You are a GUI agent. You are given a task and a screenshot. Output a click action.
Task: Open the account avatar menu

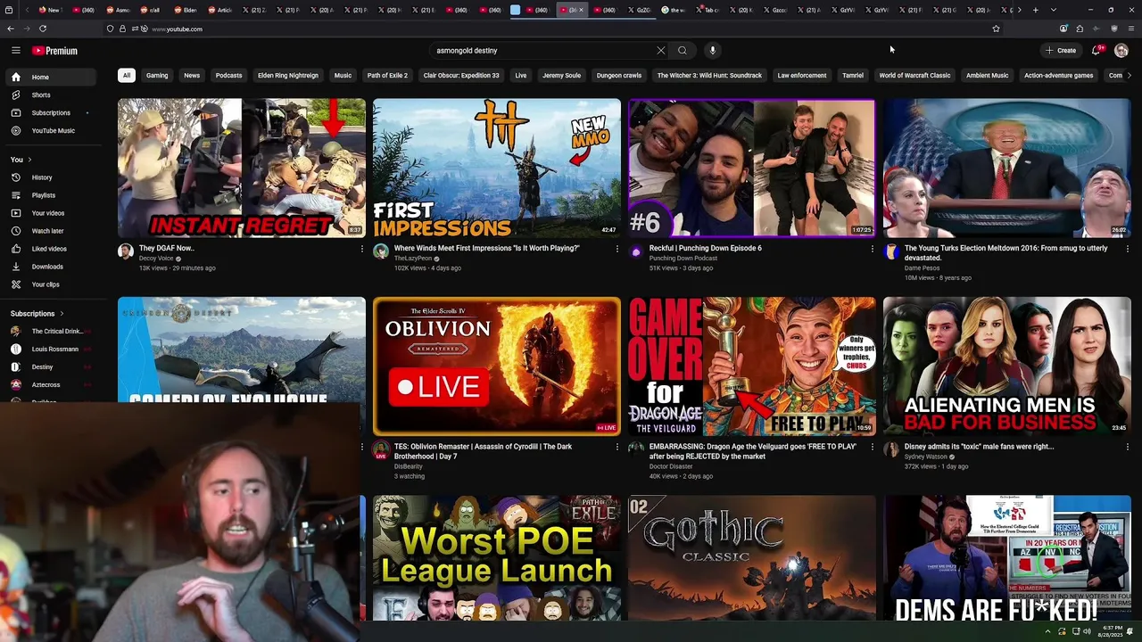click(x=1121, y=51)
